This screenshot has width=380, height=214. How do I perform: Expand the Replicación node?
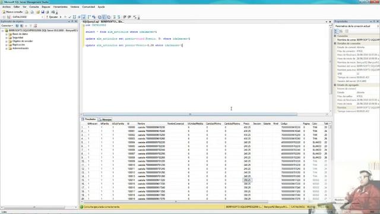pyautogui.click(x=7, y=45)
